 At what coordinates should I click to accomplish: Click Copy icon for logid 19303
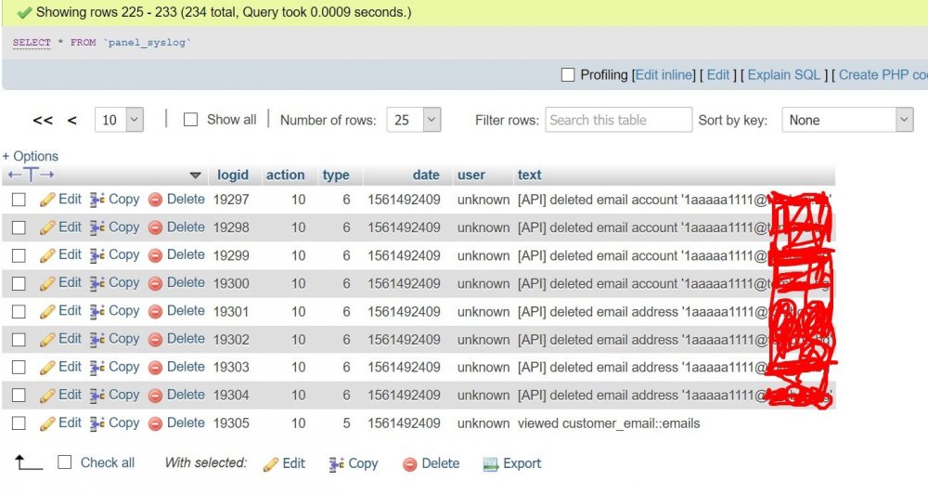pyautogui.click(x=97, y=368)
